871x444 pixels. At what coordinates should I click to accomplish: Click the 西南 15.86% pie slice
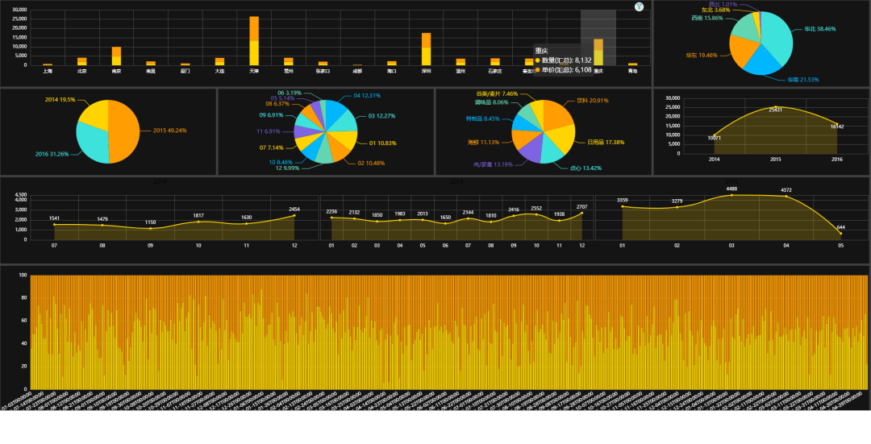coord(743,28)
